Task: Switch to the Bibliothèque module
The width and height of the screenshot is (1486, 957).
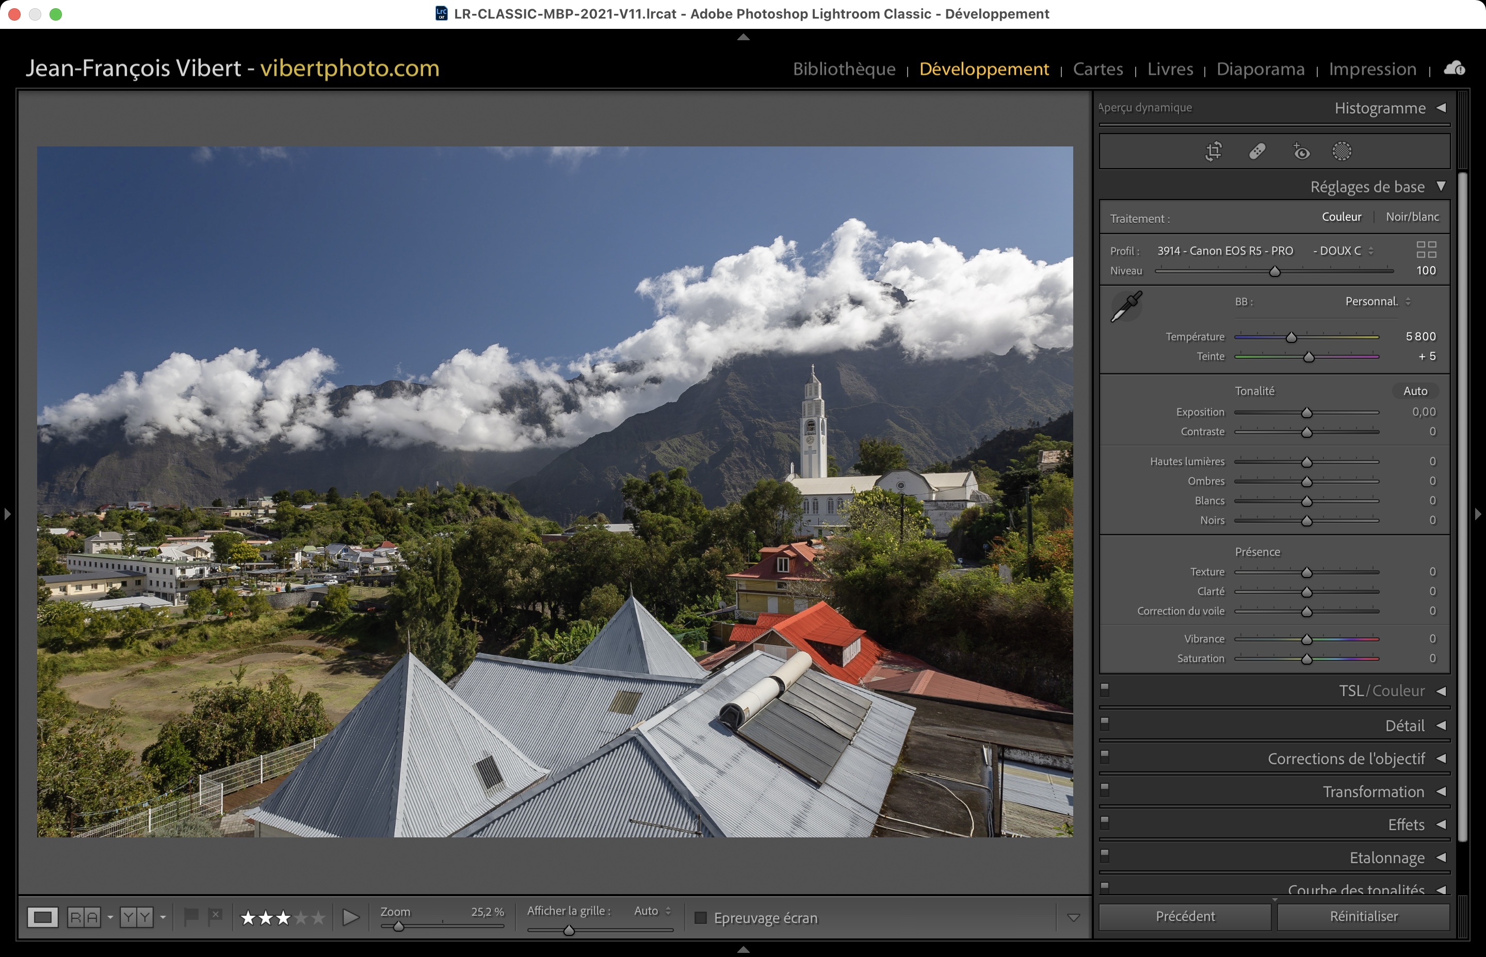Action: click(844, 69)
